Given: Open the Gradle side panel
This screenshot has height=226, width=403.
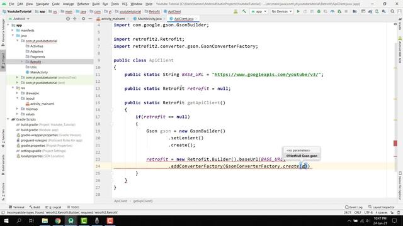Looking at the screenshot, I should (x=400, y=24).
